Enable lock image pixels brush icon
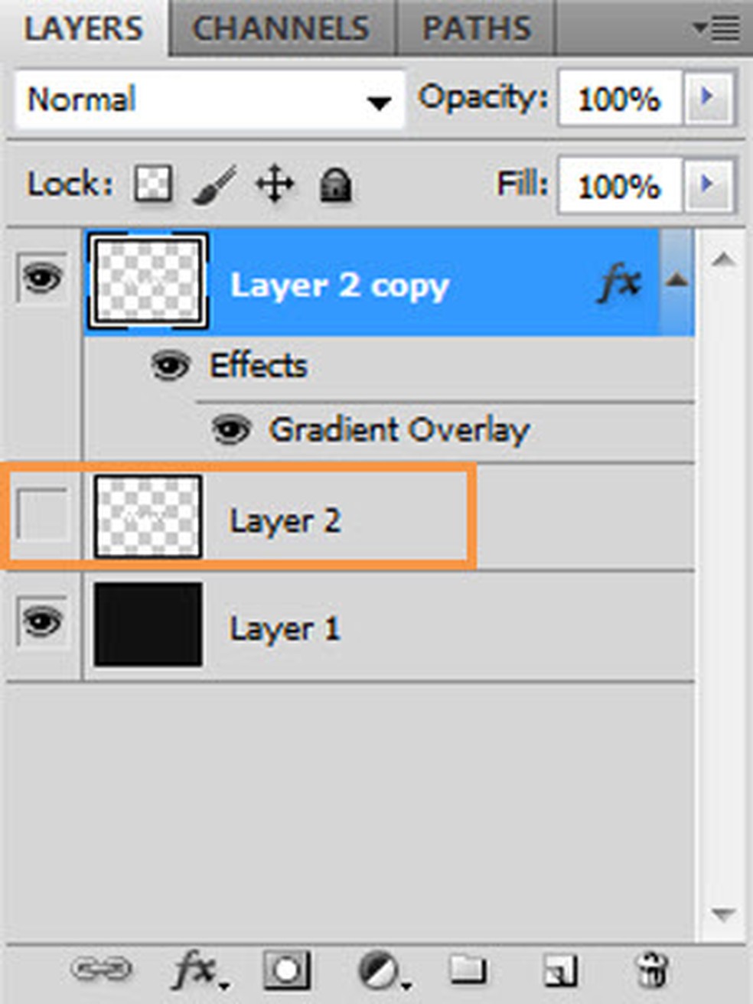 [214, 184]
